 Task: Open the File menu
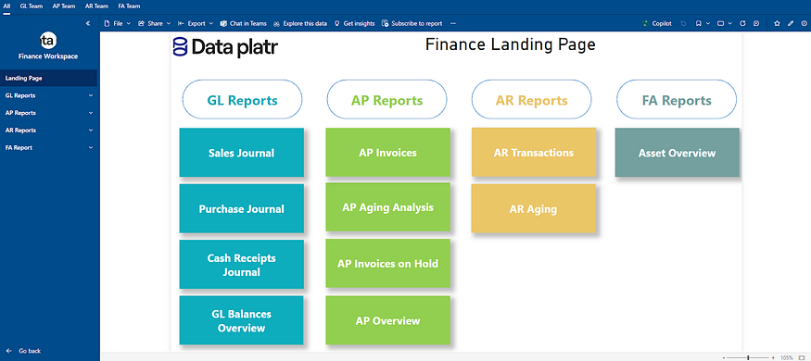pos(118,23)
